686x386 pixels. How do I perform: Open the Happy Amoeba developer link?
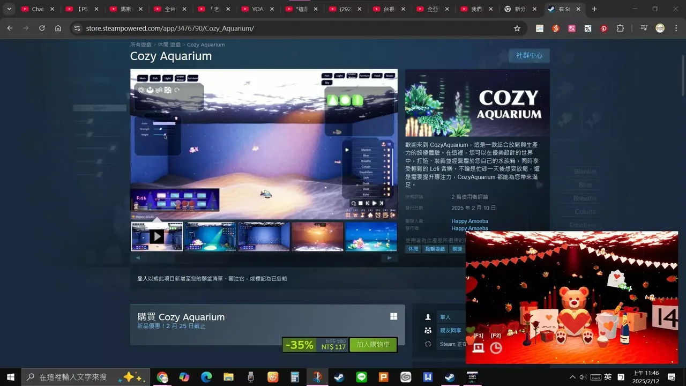[470, 221]
